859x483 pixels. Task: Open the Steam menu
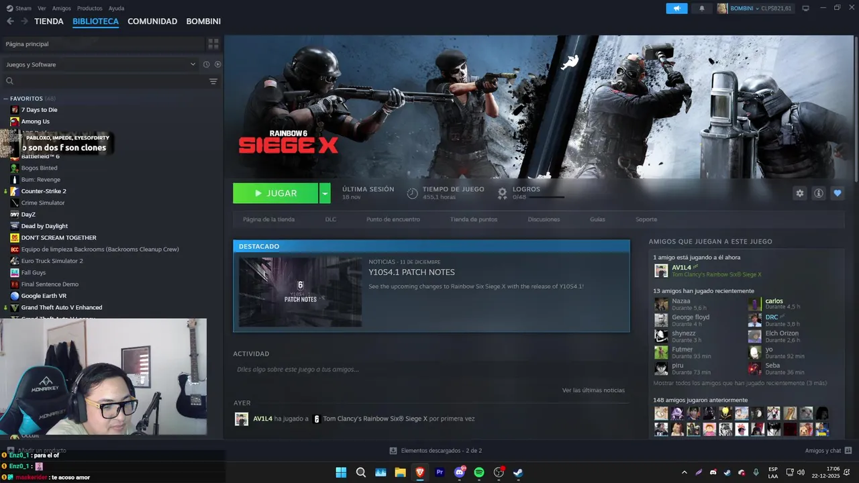(x=19, y=8)
